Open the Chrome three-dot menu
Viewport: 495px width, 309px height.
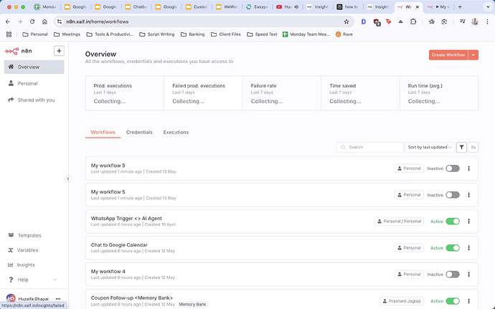pyautogui.click(x=487, y=22)
